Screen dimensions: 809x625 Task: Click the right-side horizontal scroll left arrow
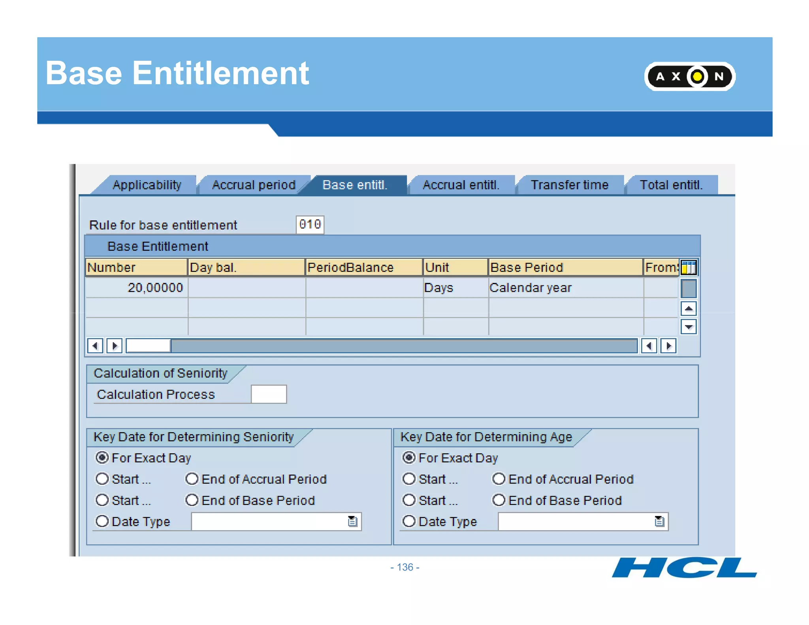tap(649, 346)
